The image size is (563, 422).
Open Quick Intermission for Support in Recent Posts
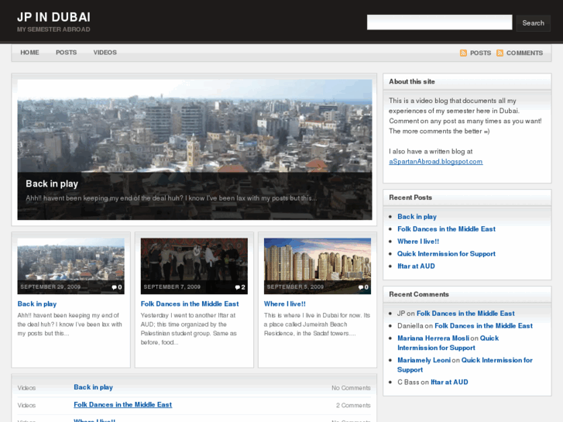(x=446, y=254)
